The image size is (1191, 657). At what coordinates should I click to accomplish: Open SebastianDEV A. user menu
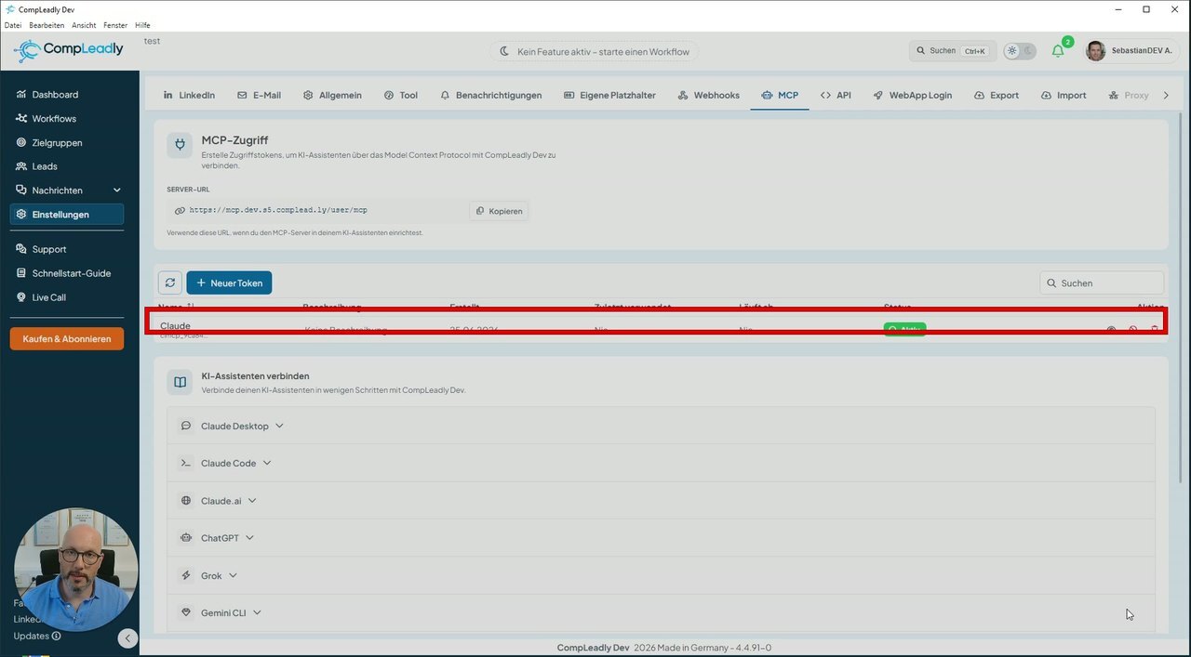tap(1130, 51)
